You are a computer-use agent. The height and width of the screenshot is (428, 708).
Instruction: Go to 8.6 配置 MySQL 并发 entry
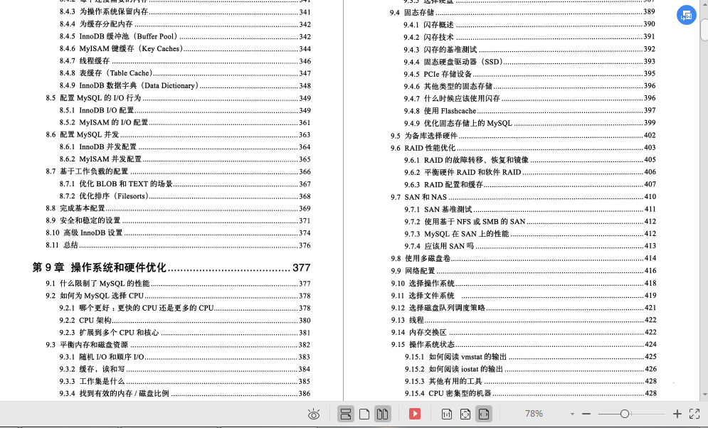pyautogui.click(x=179, y=134)
